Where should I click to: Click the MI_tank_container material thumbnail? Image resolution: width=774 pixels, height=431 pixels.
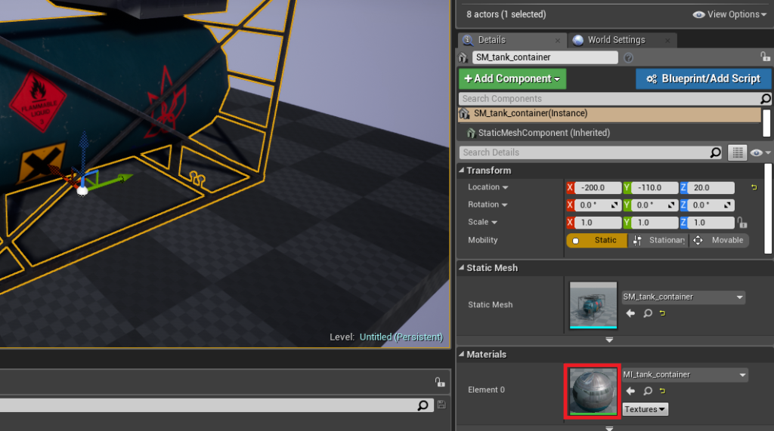(593, 391)
